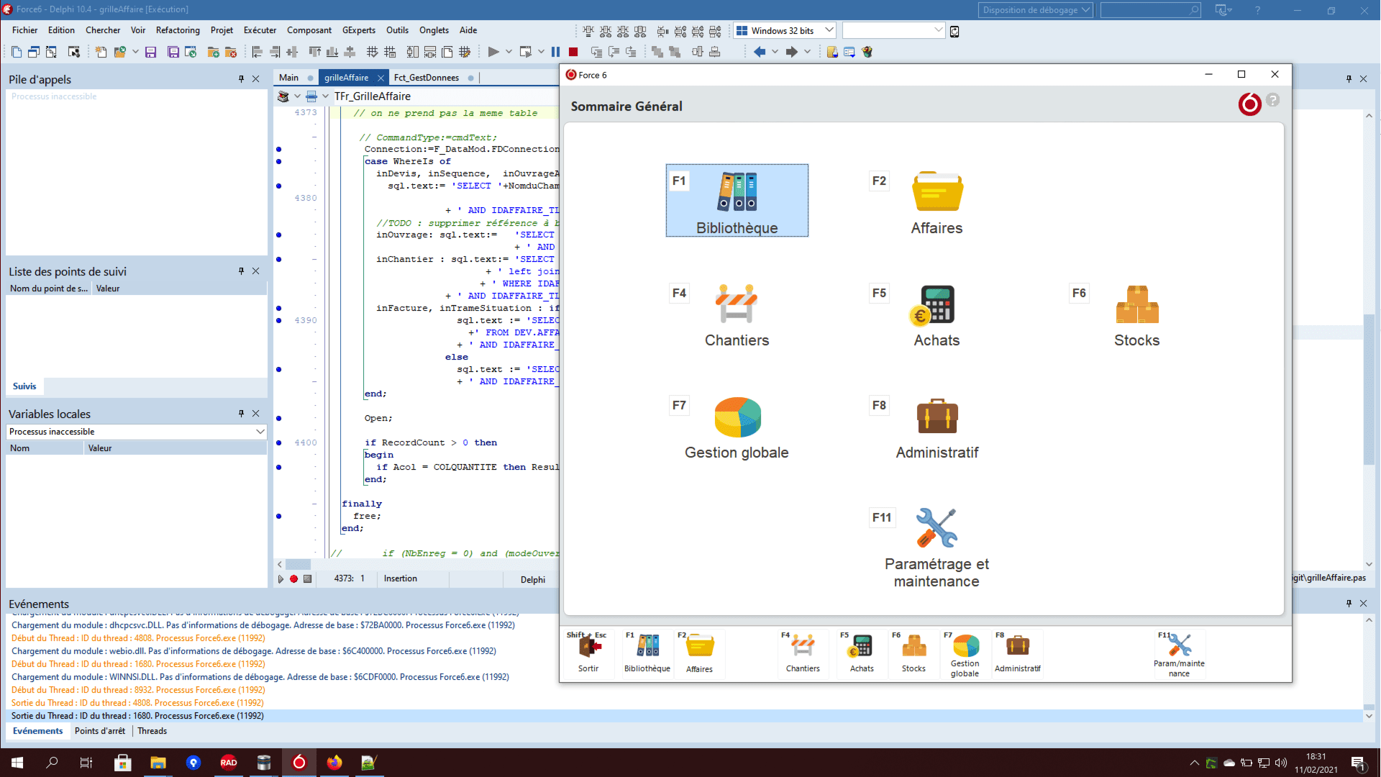Image resolution: width=1381 pixels, height=777 pixels.
Task: Stop the program with red square button
Action: pyautogui.click(x=573, y=52)
